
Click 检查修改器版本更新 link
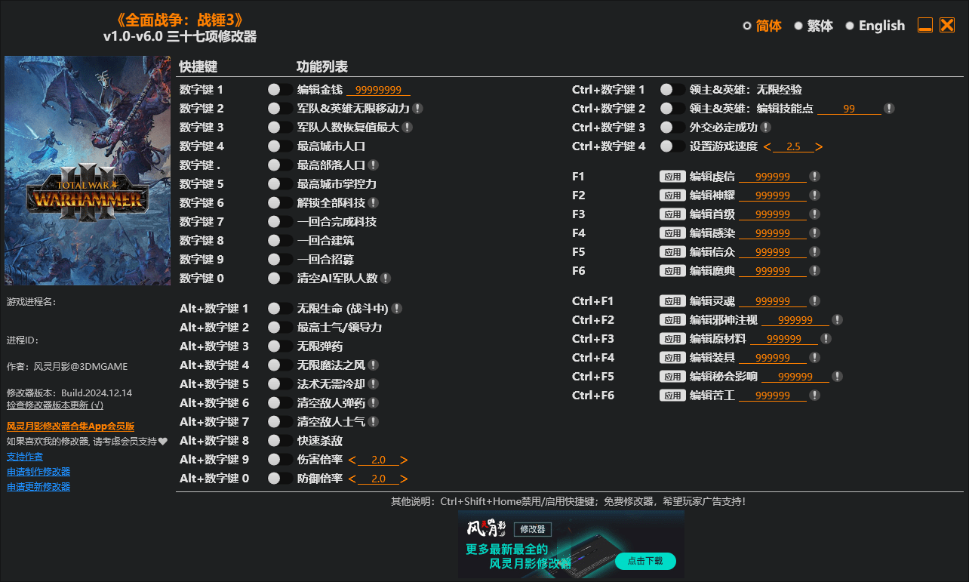[55, 405]
